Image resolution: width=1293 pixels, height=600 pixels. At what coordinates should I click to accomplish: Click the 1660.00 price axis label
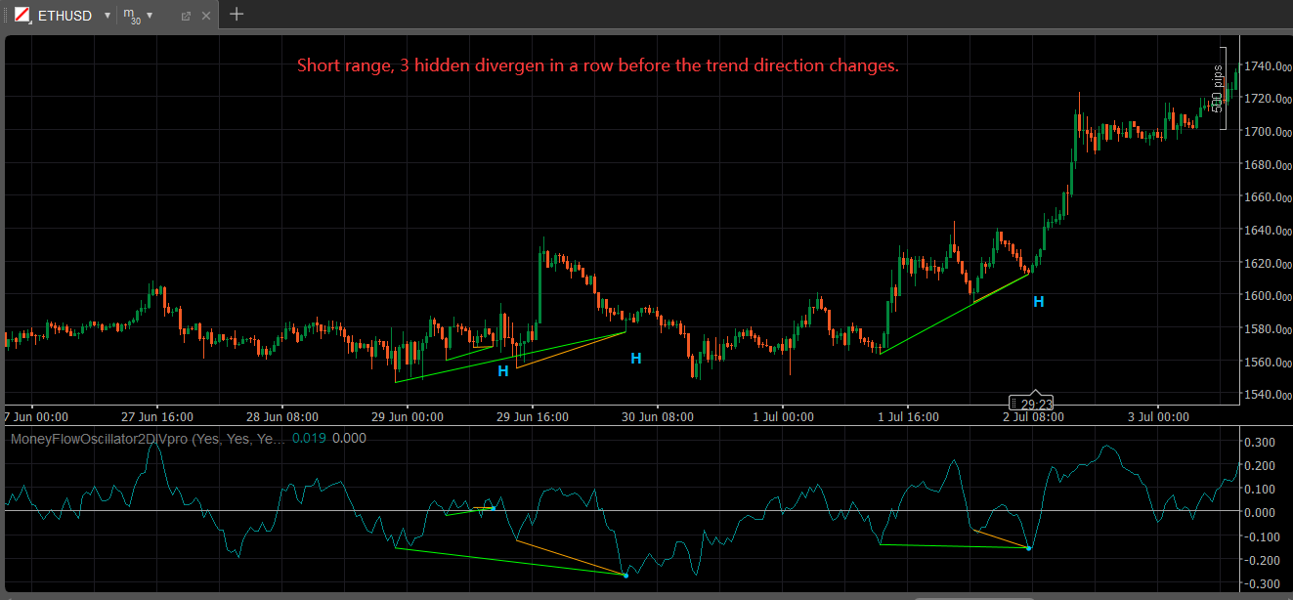click(1267, 197)
